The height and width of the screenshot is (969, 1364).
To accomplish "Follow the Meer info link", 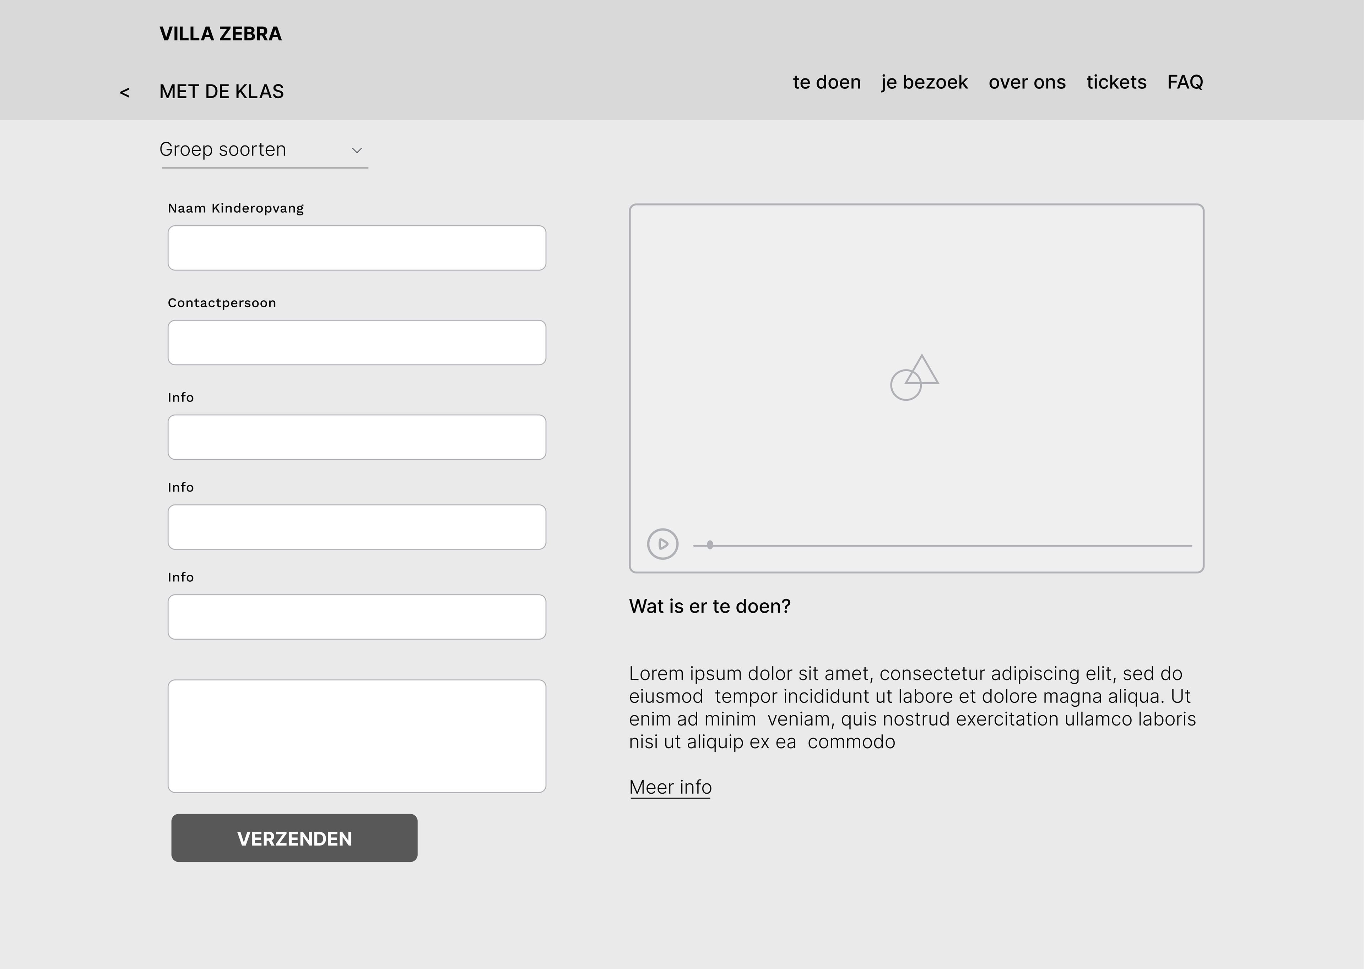I will [670, 788].
